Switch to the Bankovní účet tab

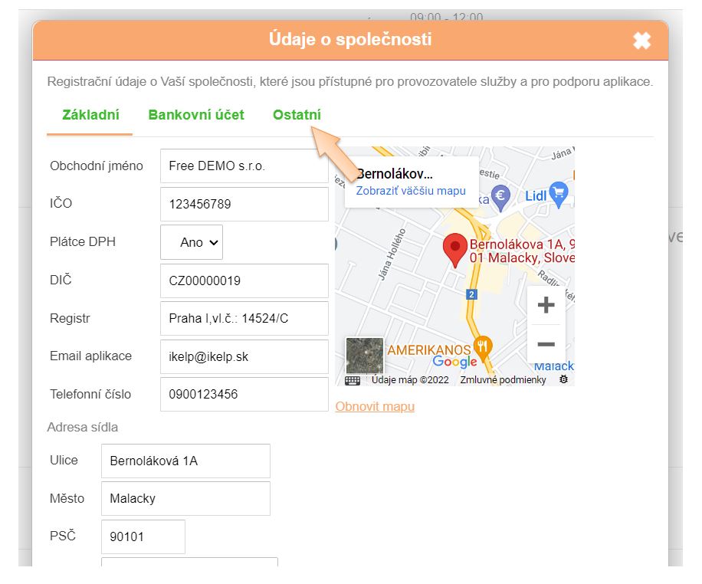(x=196, y=115)
